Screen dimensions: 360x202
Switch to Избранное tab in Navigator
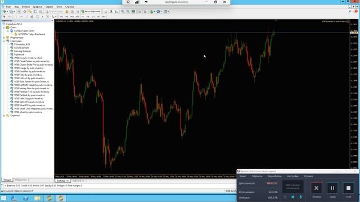21,180
